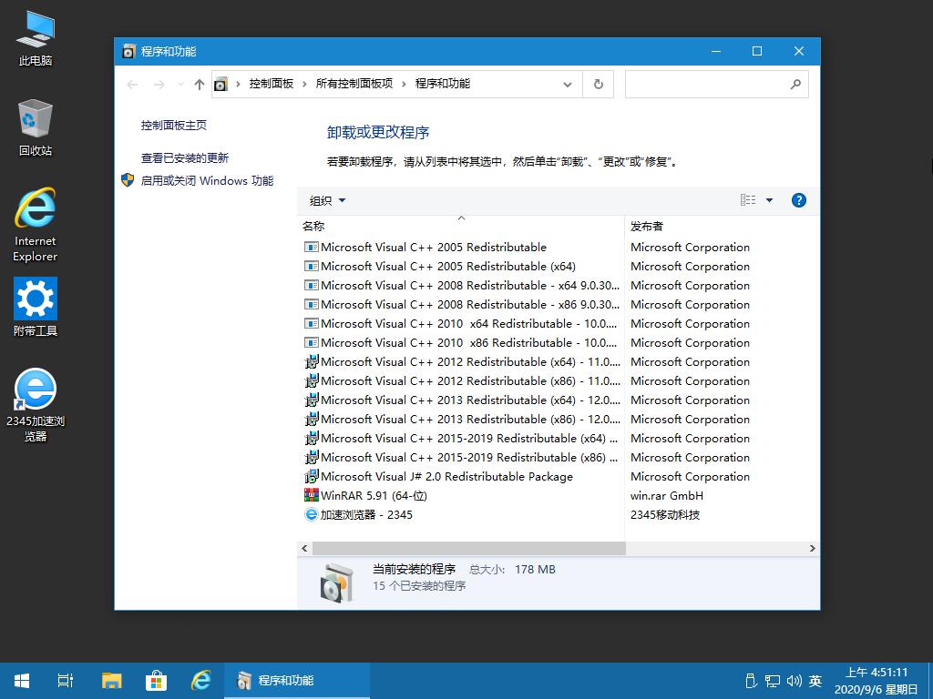Select Visual C++ 2015-2019 Redistributable (x64) entry
Image resolution: width=933 pixels, height=699 pixels.
pyautogui.click(x=460, y=438)
